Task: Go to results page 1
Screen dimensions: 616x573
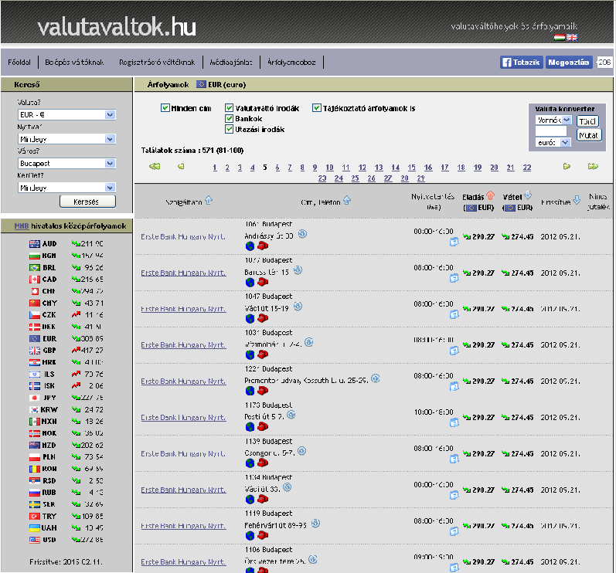Action: [x=215, y=168]
